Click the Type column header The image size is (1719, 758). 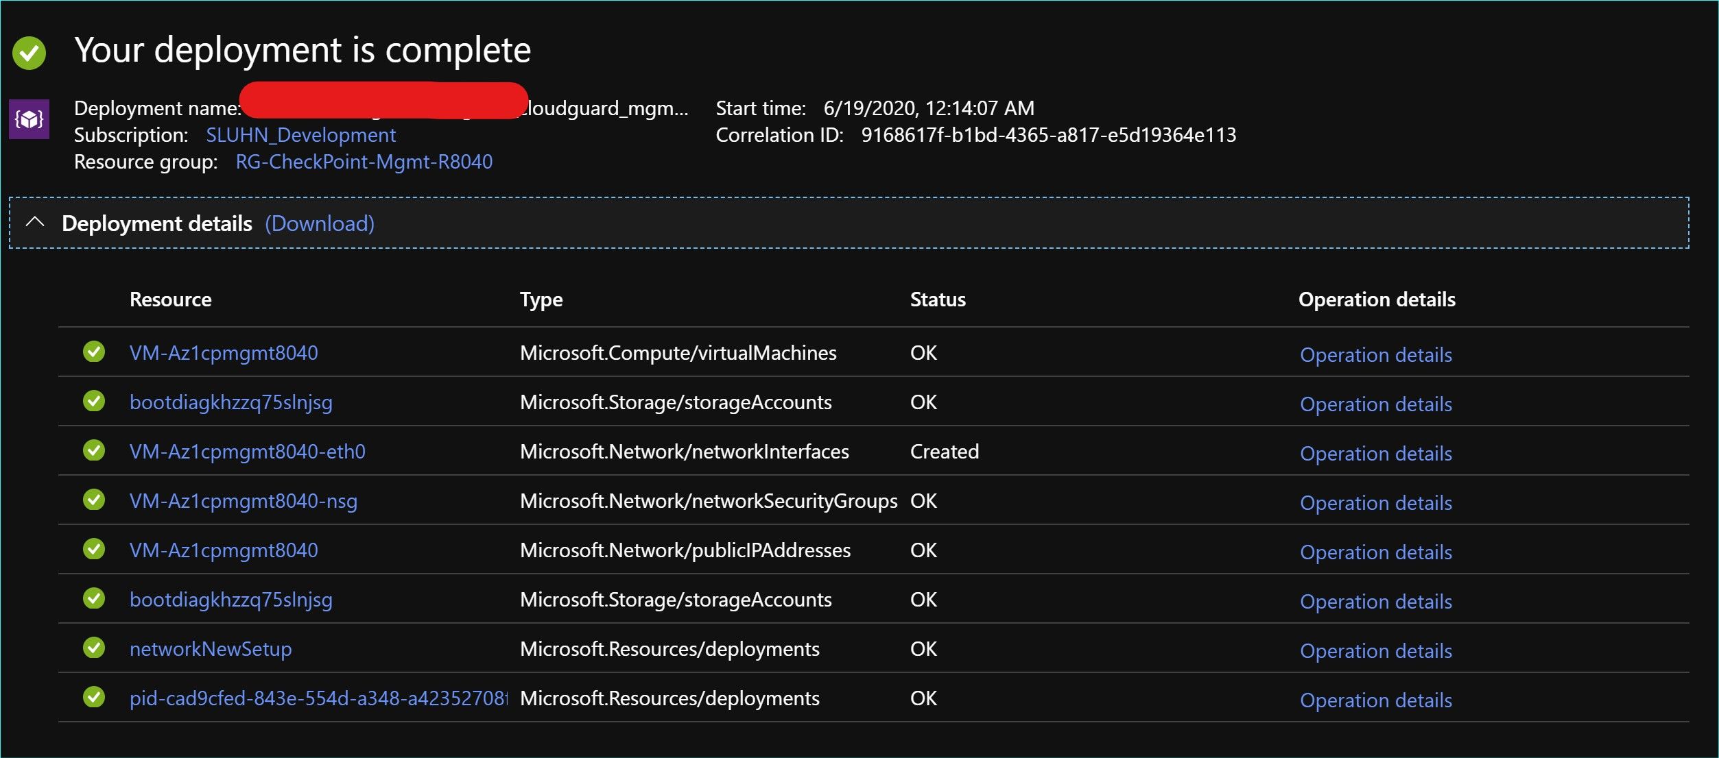(x=541, y=299)
